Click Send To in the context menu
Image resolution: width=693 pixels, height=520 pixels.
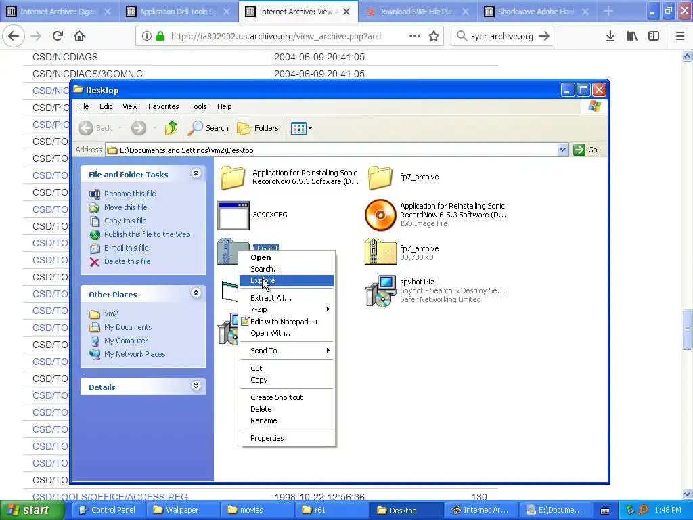[x=286, y=351]
